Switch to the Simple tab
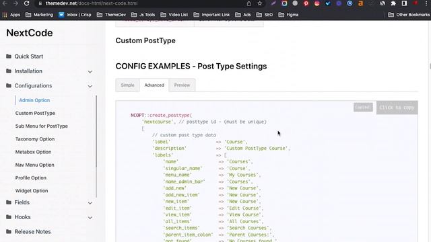Screen dimensions: 431x242 coord(127,85)
